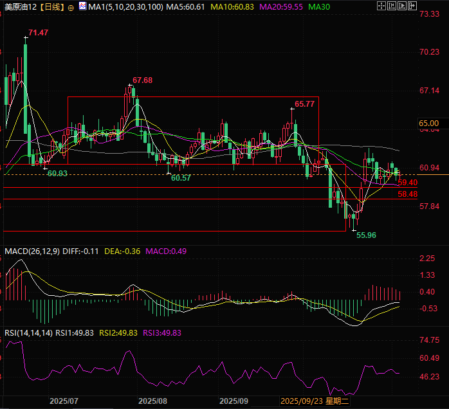The height and width of the screenshot is (409, 449).
Task: Click the circled plus icon beside 日线
Action: 71,7
